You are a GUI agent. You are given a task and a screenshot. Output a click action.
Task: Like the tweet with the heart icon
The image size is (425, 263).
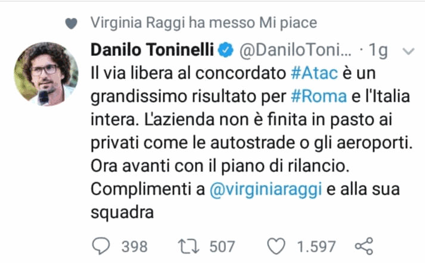click(x=277, y=246)
